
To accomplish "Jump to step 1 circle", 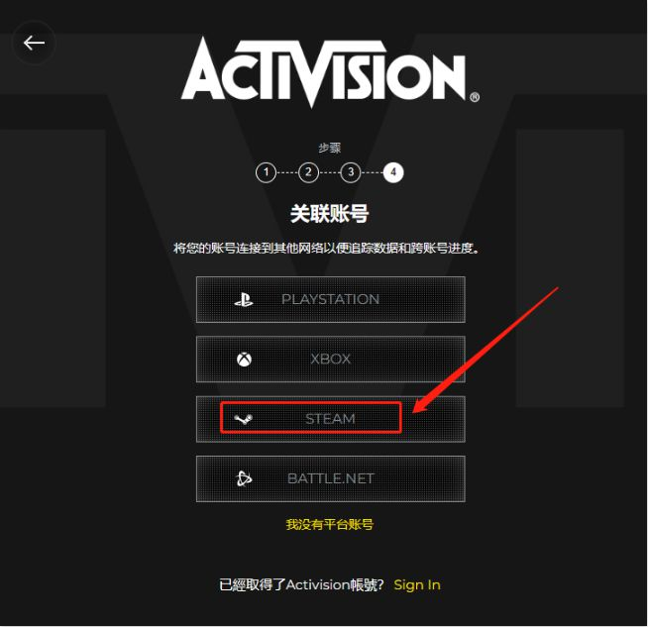I will pyautogui.click(x=266, y=172).
